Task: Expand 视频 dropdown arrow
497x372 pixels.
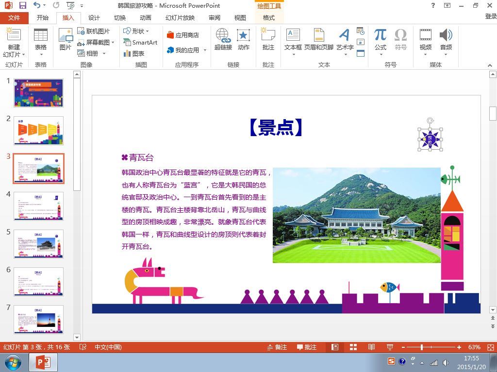Action: click(425, 55)
